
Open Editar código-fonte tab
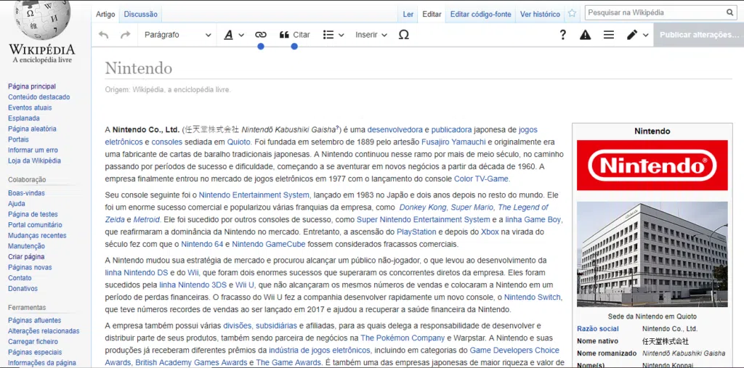481,15
